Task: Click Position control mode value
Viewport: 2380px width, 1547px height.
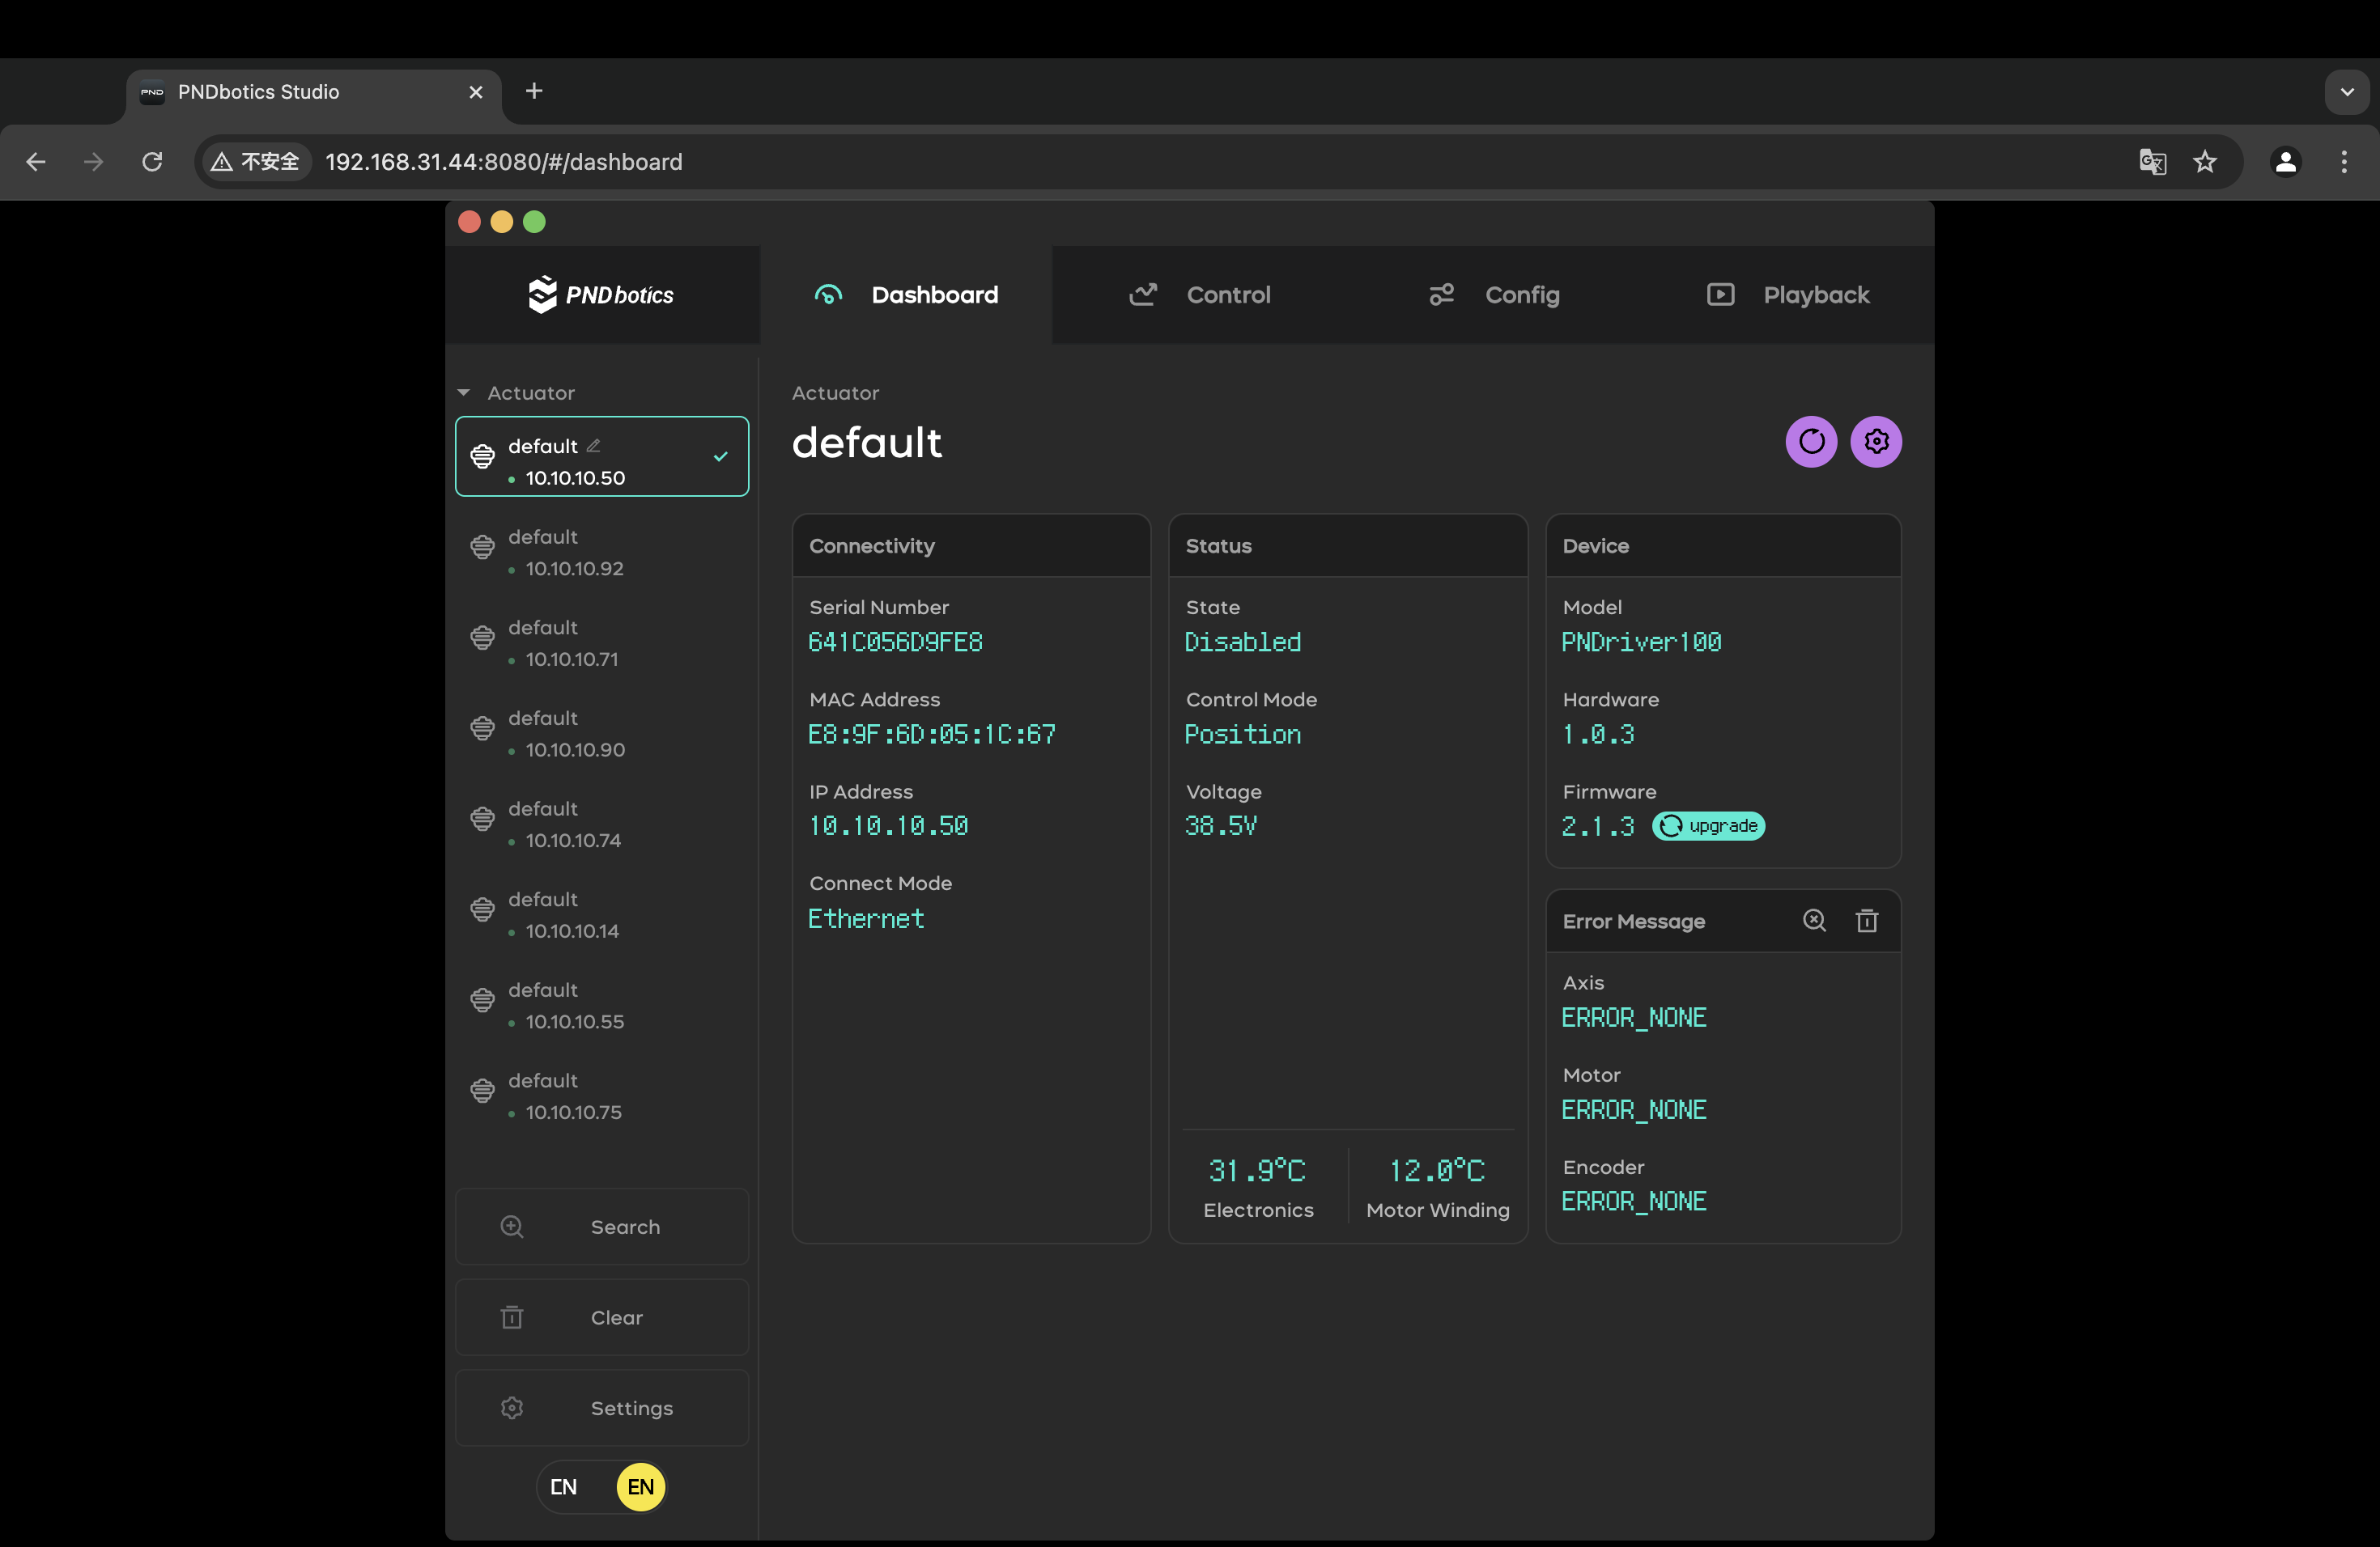Action: tap(1243, 735)
